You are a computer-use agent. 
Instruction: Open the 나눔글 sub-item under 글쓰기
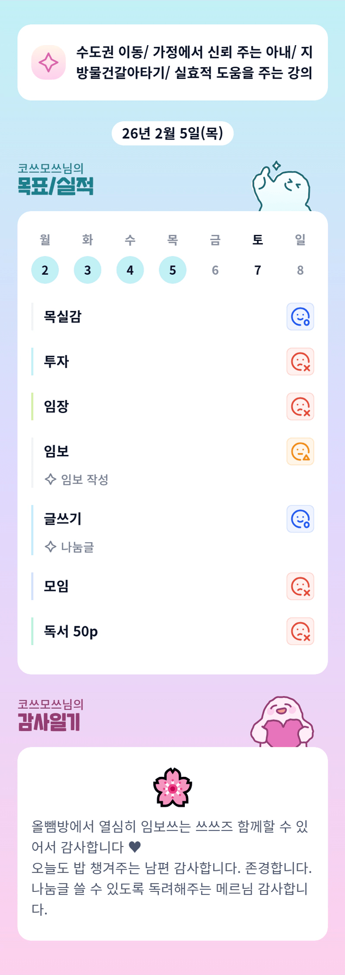coord(77,547)
